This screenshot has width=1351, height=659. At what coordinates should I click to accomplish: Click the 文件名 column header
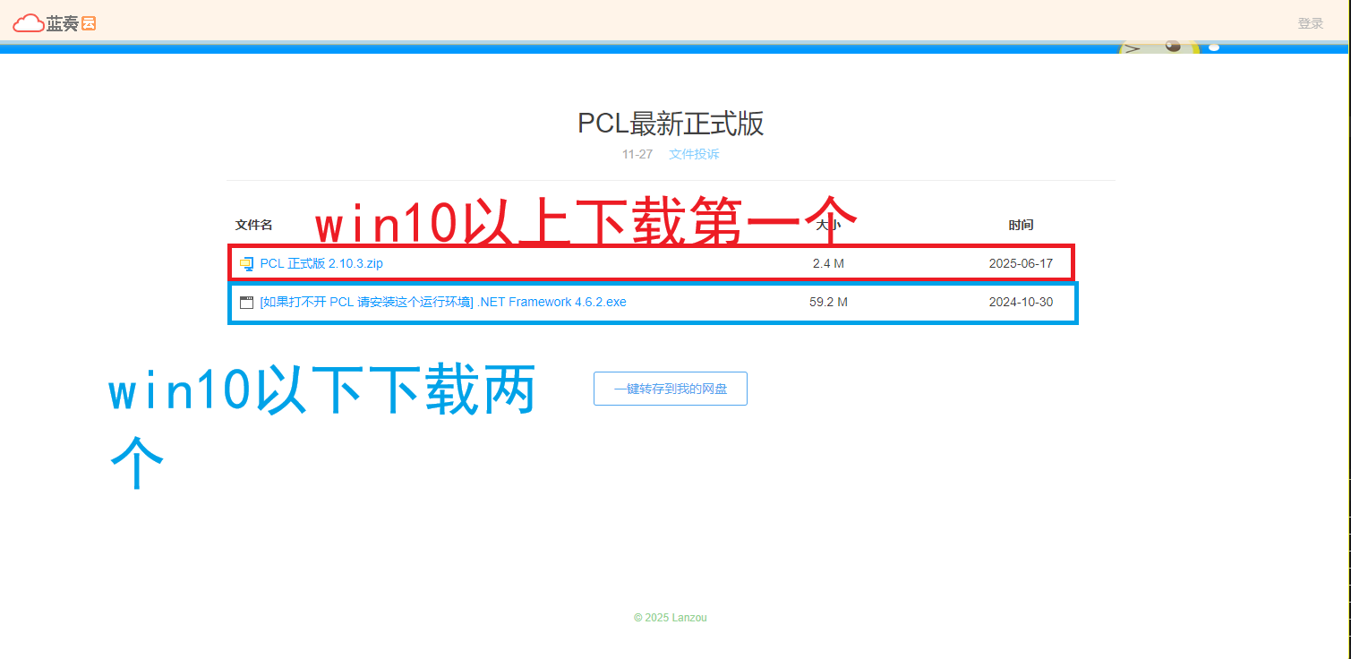253,225
